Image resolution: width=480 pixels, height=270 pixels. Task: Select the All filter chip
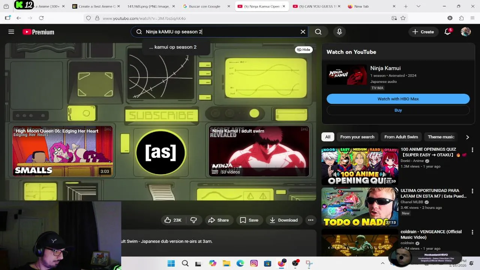pos(328,137)
